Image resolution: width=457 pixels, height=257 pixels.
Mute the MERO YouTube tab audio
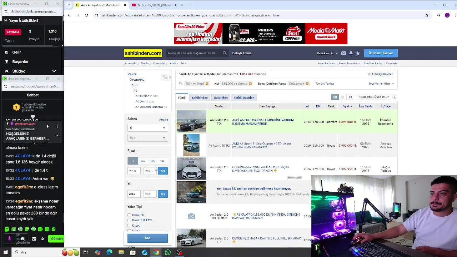176,5
